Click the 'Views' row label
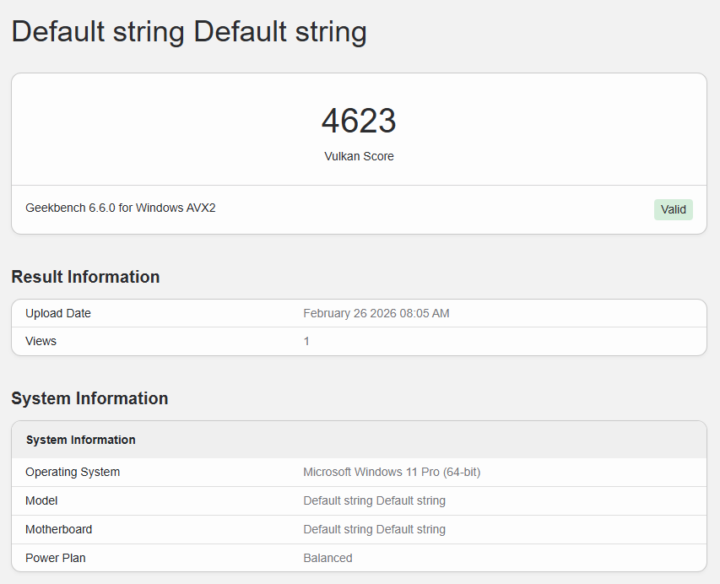Screen dimensions: 720x584 click(41, 341)
